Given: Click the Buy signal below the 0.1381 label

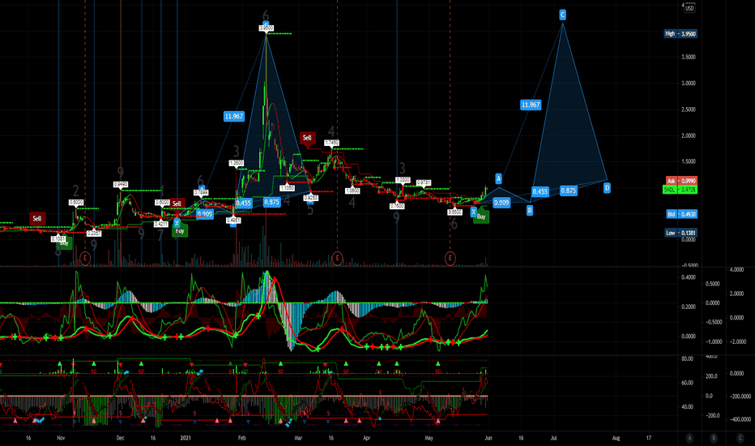Looking at the screenshot, I should pos(64,243).
